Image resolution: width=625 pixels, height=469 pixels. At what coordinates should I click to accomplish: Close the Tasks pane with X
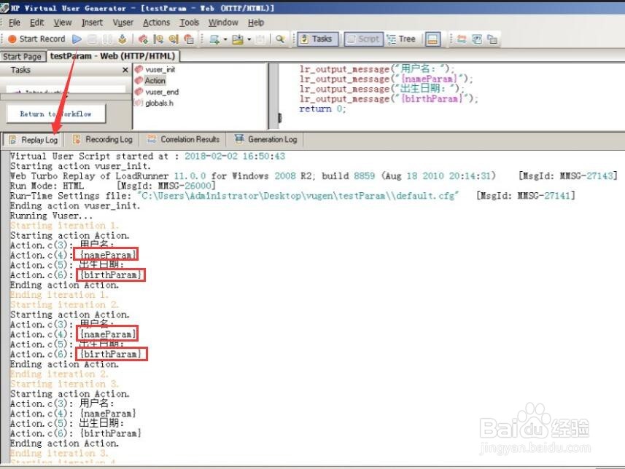point(125,70)
